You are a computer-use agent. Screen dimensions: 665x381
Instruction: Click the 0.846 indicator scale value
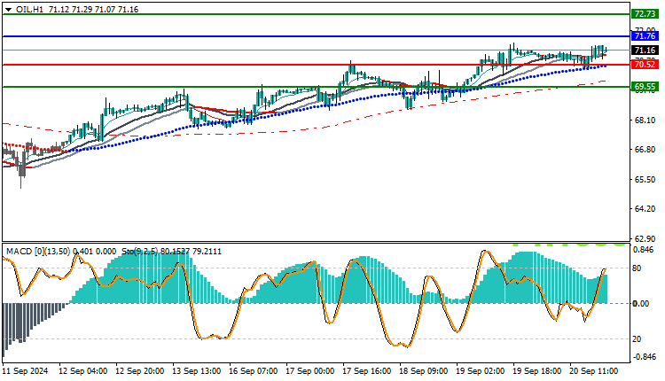tap(644, 250)
